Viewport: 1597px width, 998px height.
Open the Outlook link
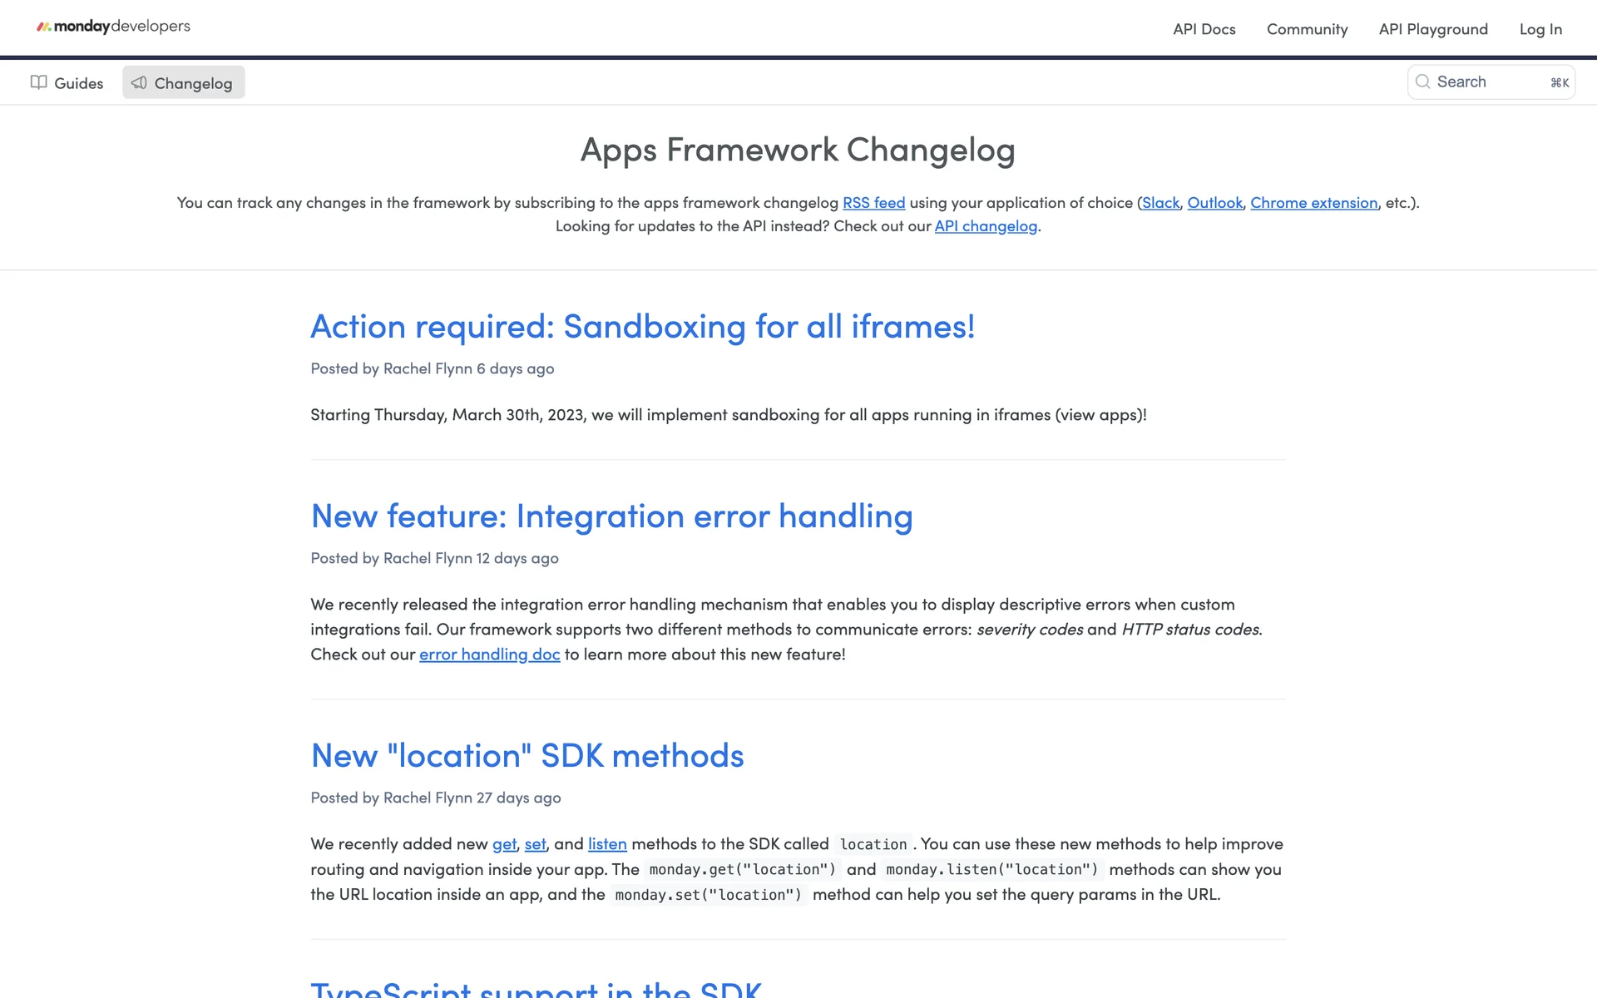coord(1214,203)
